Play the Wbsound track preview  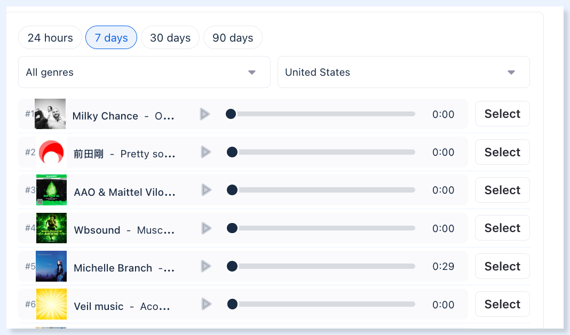(x=206, y=228)
